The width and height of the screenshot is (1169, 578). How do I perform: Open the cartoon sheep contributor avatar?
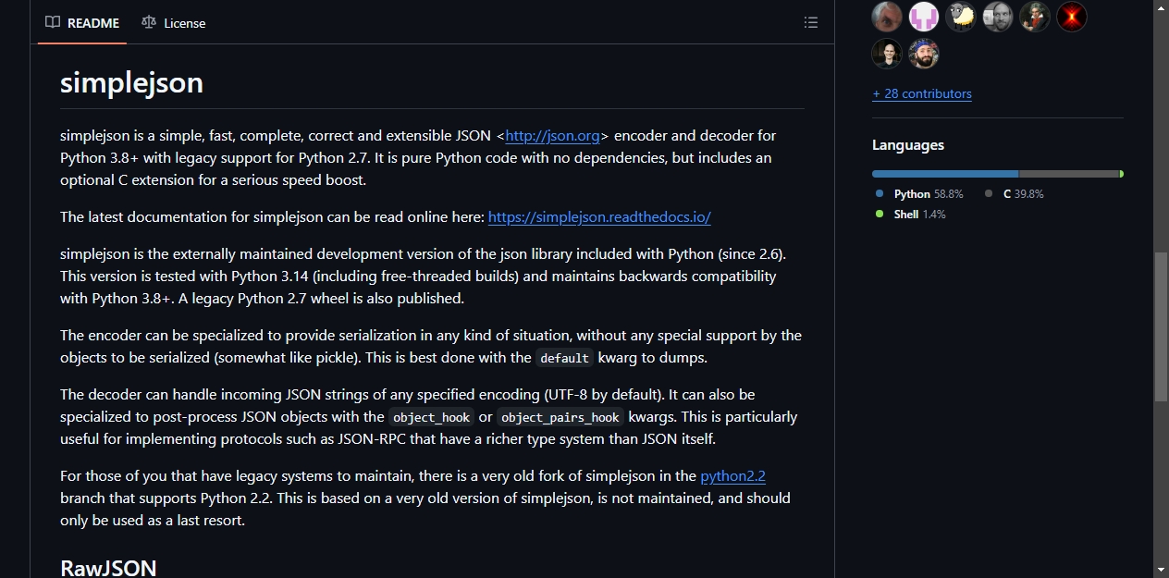pos(961,17)
